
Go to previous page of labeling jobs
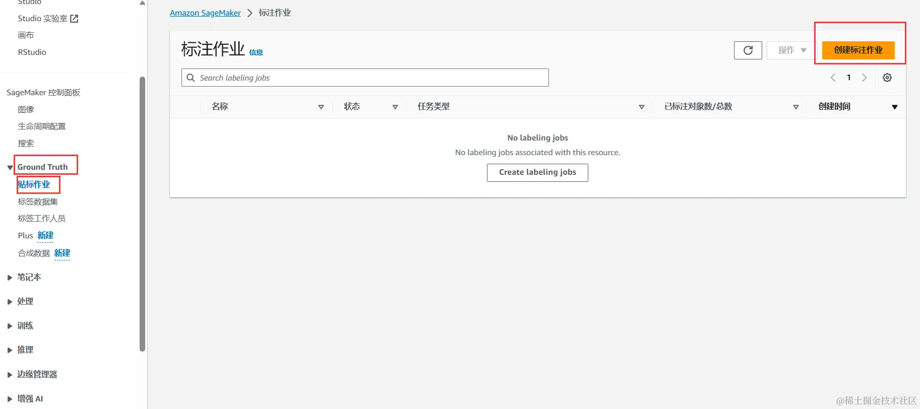pyautogui.click(x=833, y=78)
